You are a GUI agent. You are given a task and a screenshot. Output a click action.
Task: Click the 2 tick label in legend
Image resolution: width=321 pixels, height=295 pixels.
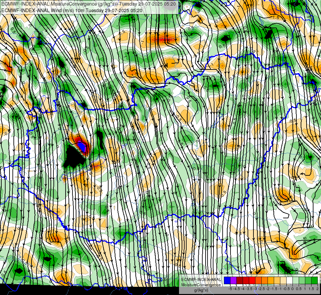click(x=317, y=289)
